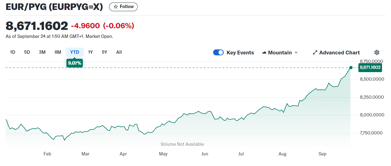Open the Advanced Chart link
Viewport: 391px width, 166px height.
click(x=339, y=53)
